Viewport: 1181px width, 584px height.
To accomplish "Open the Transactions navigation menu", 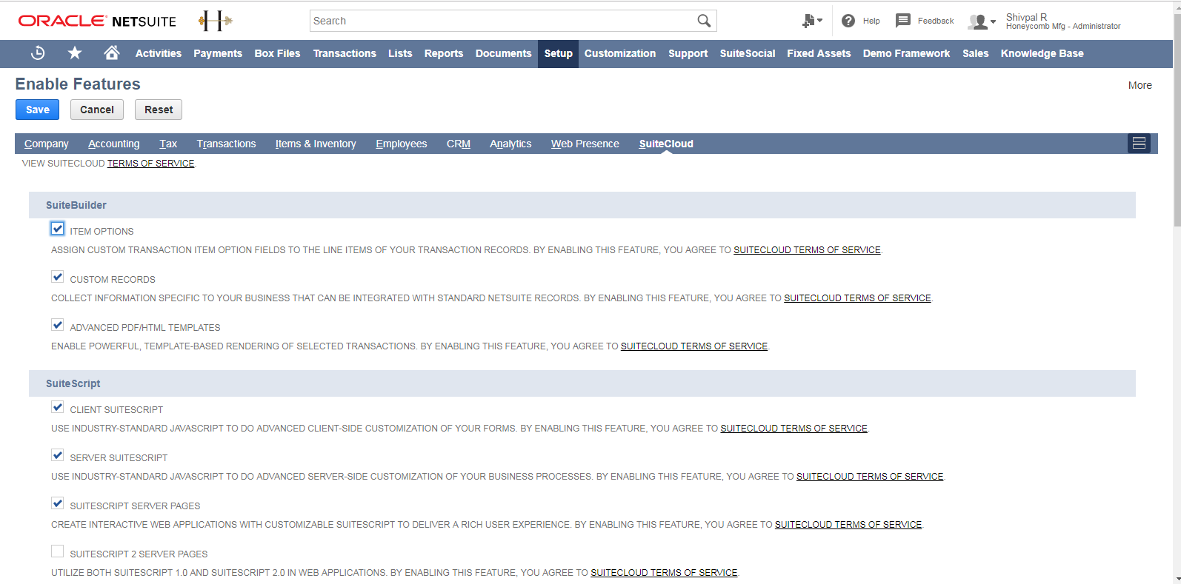I will (345, 53).
